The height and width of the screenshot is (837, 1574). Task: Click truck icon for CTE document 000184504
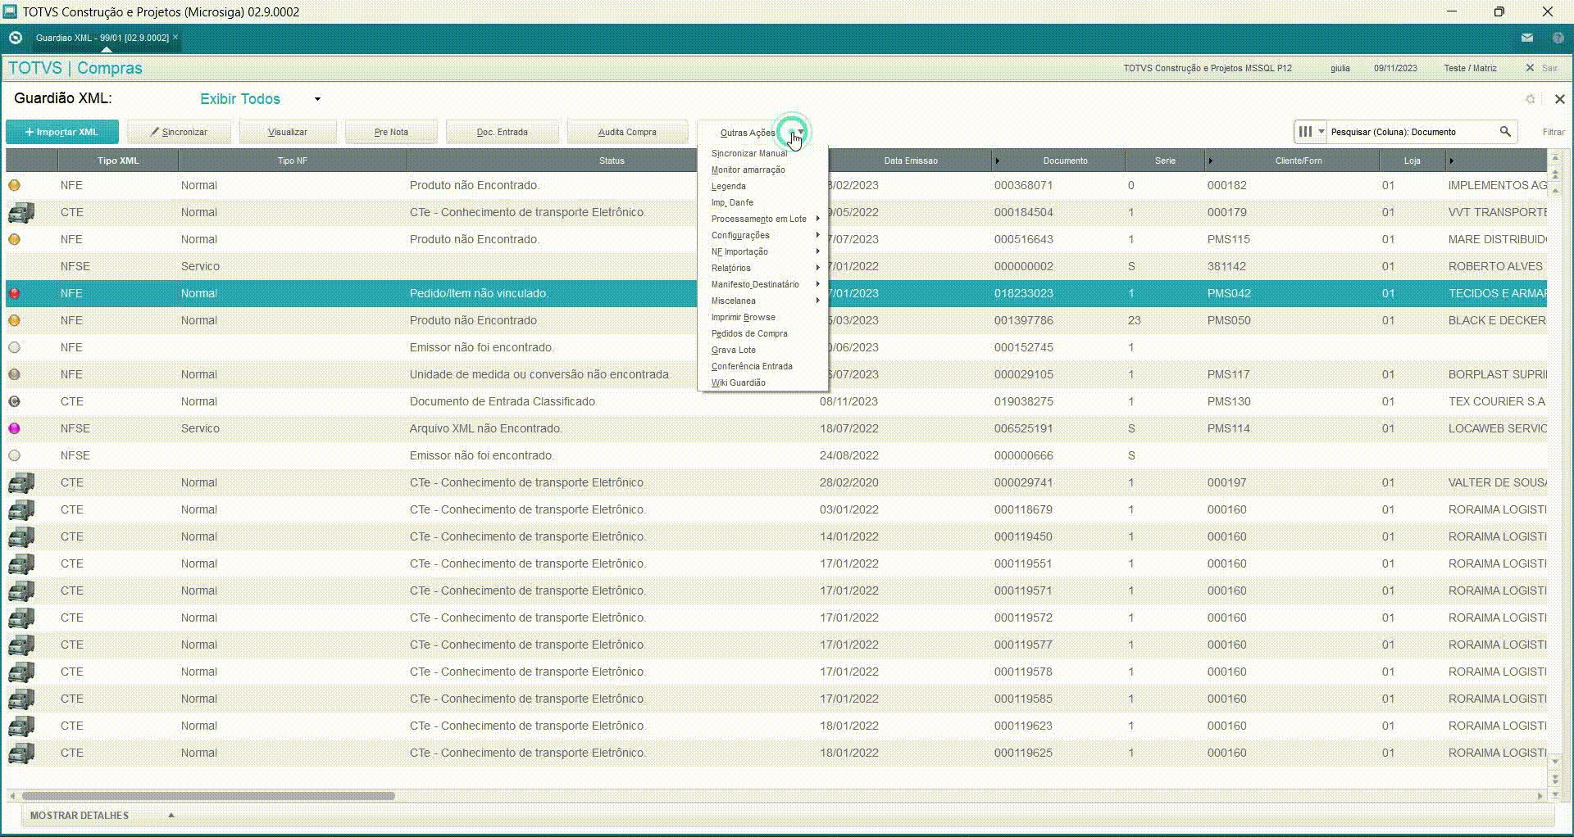click(x=21, y=212)
